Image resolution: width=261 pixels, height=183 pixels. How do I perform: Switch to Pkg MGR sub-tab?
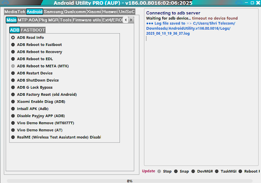coord(49,20)
